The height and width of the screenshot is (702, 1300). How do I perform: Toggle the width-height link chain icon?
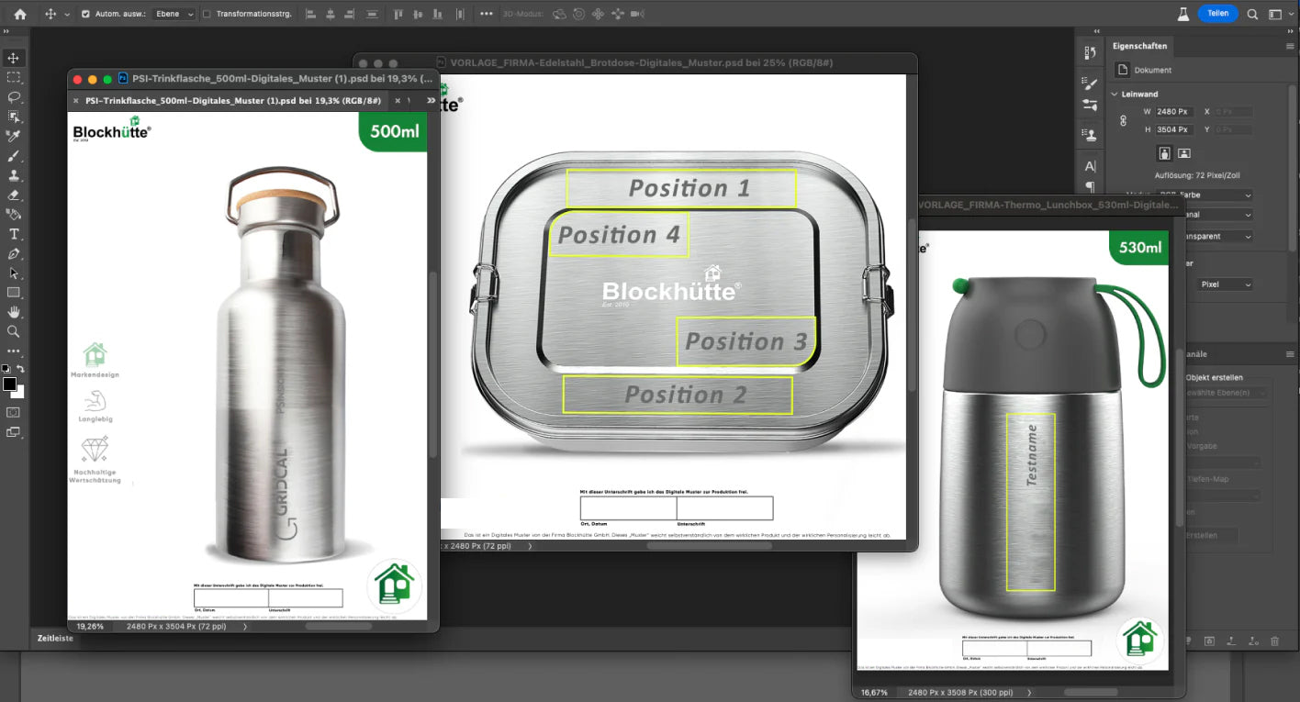(x=1122, y=120)
